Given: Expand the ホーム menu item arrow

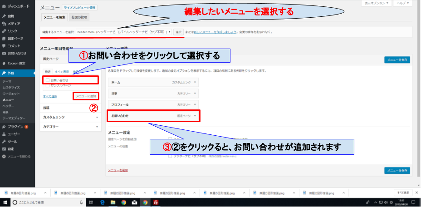Looking at the screenshot, I should tap(195, 82).
